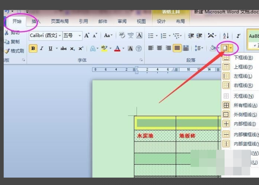The height and width of the screenshot is (185, 259).
Task: Apply character shading icon
Action: coord(130,49)
